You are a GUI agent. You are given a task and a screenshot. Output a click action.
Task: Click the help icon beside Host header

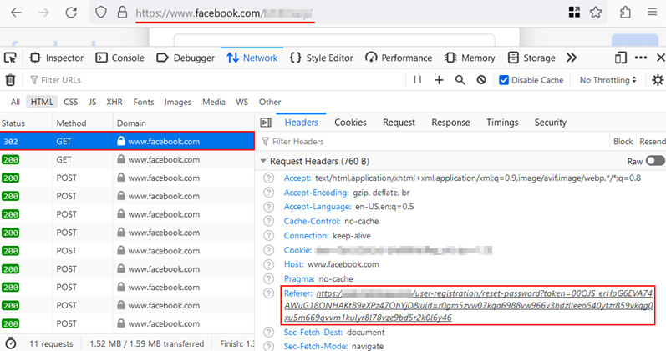click(268, 264)
